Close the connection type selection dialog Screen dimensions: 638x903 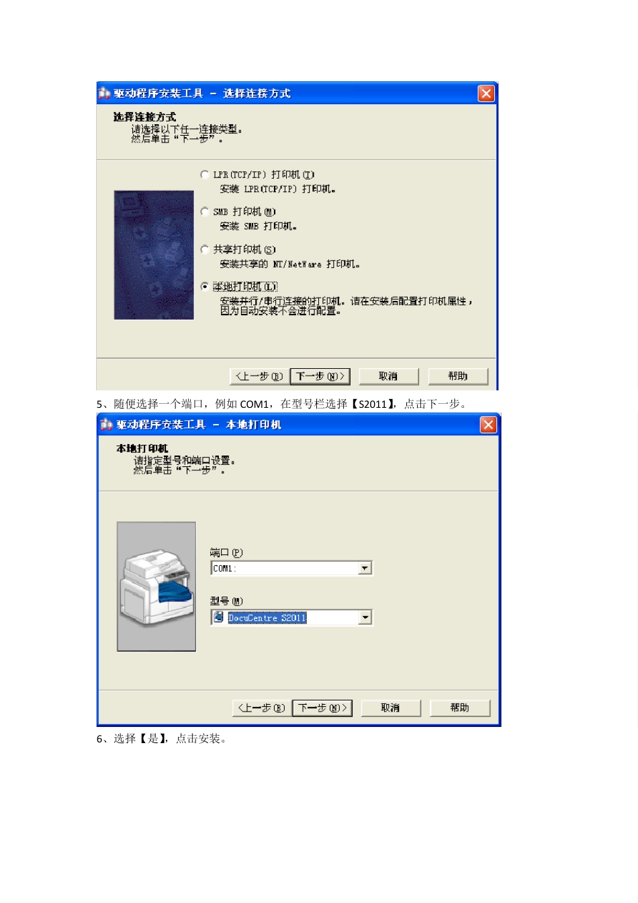coord(486,93)
